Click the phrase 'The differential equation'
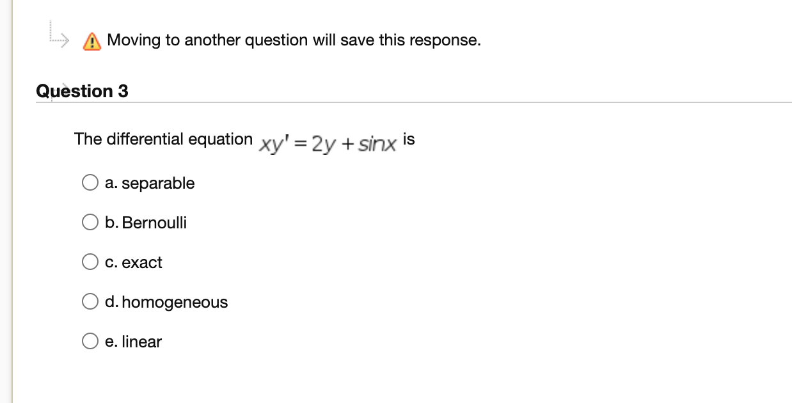 click(x=162, y=139)
